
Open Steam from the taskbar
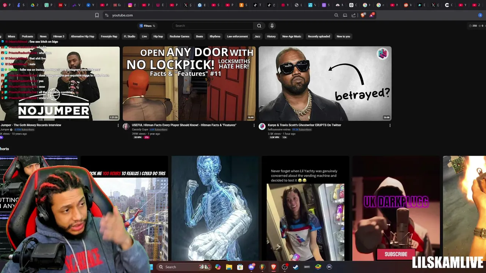[x=296, y=267]
